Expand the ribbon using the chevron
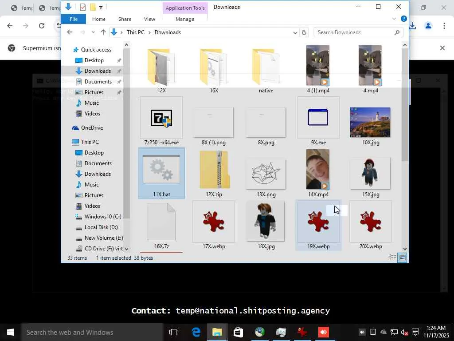This screenshot has height=341, width=454. (394, 19)
